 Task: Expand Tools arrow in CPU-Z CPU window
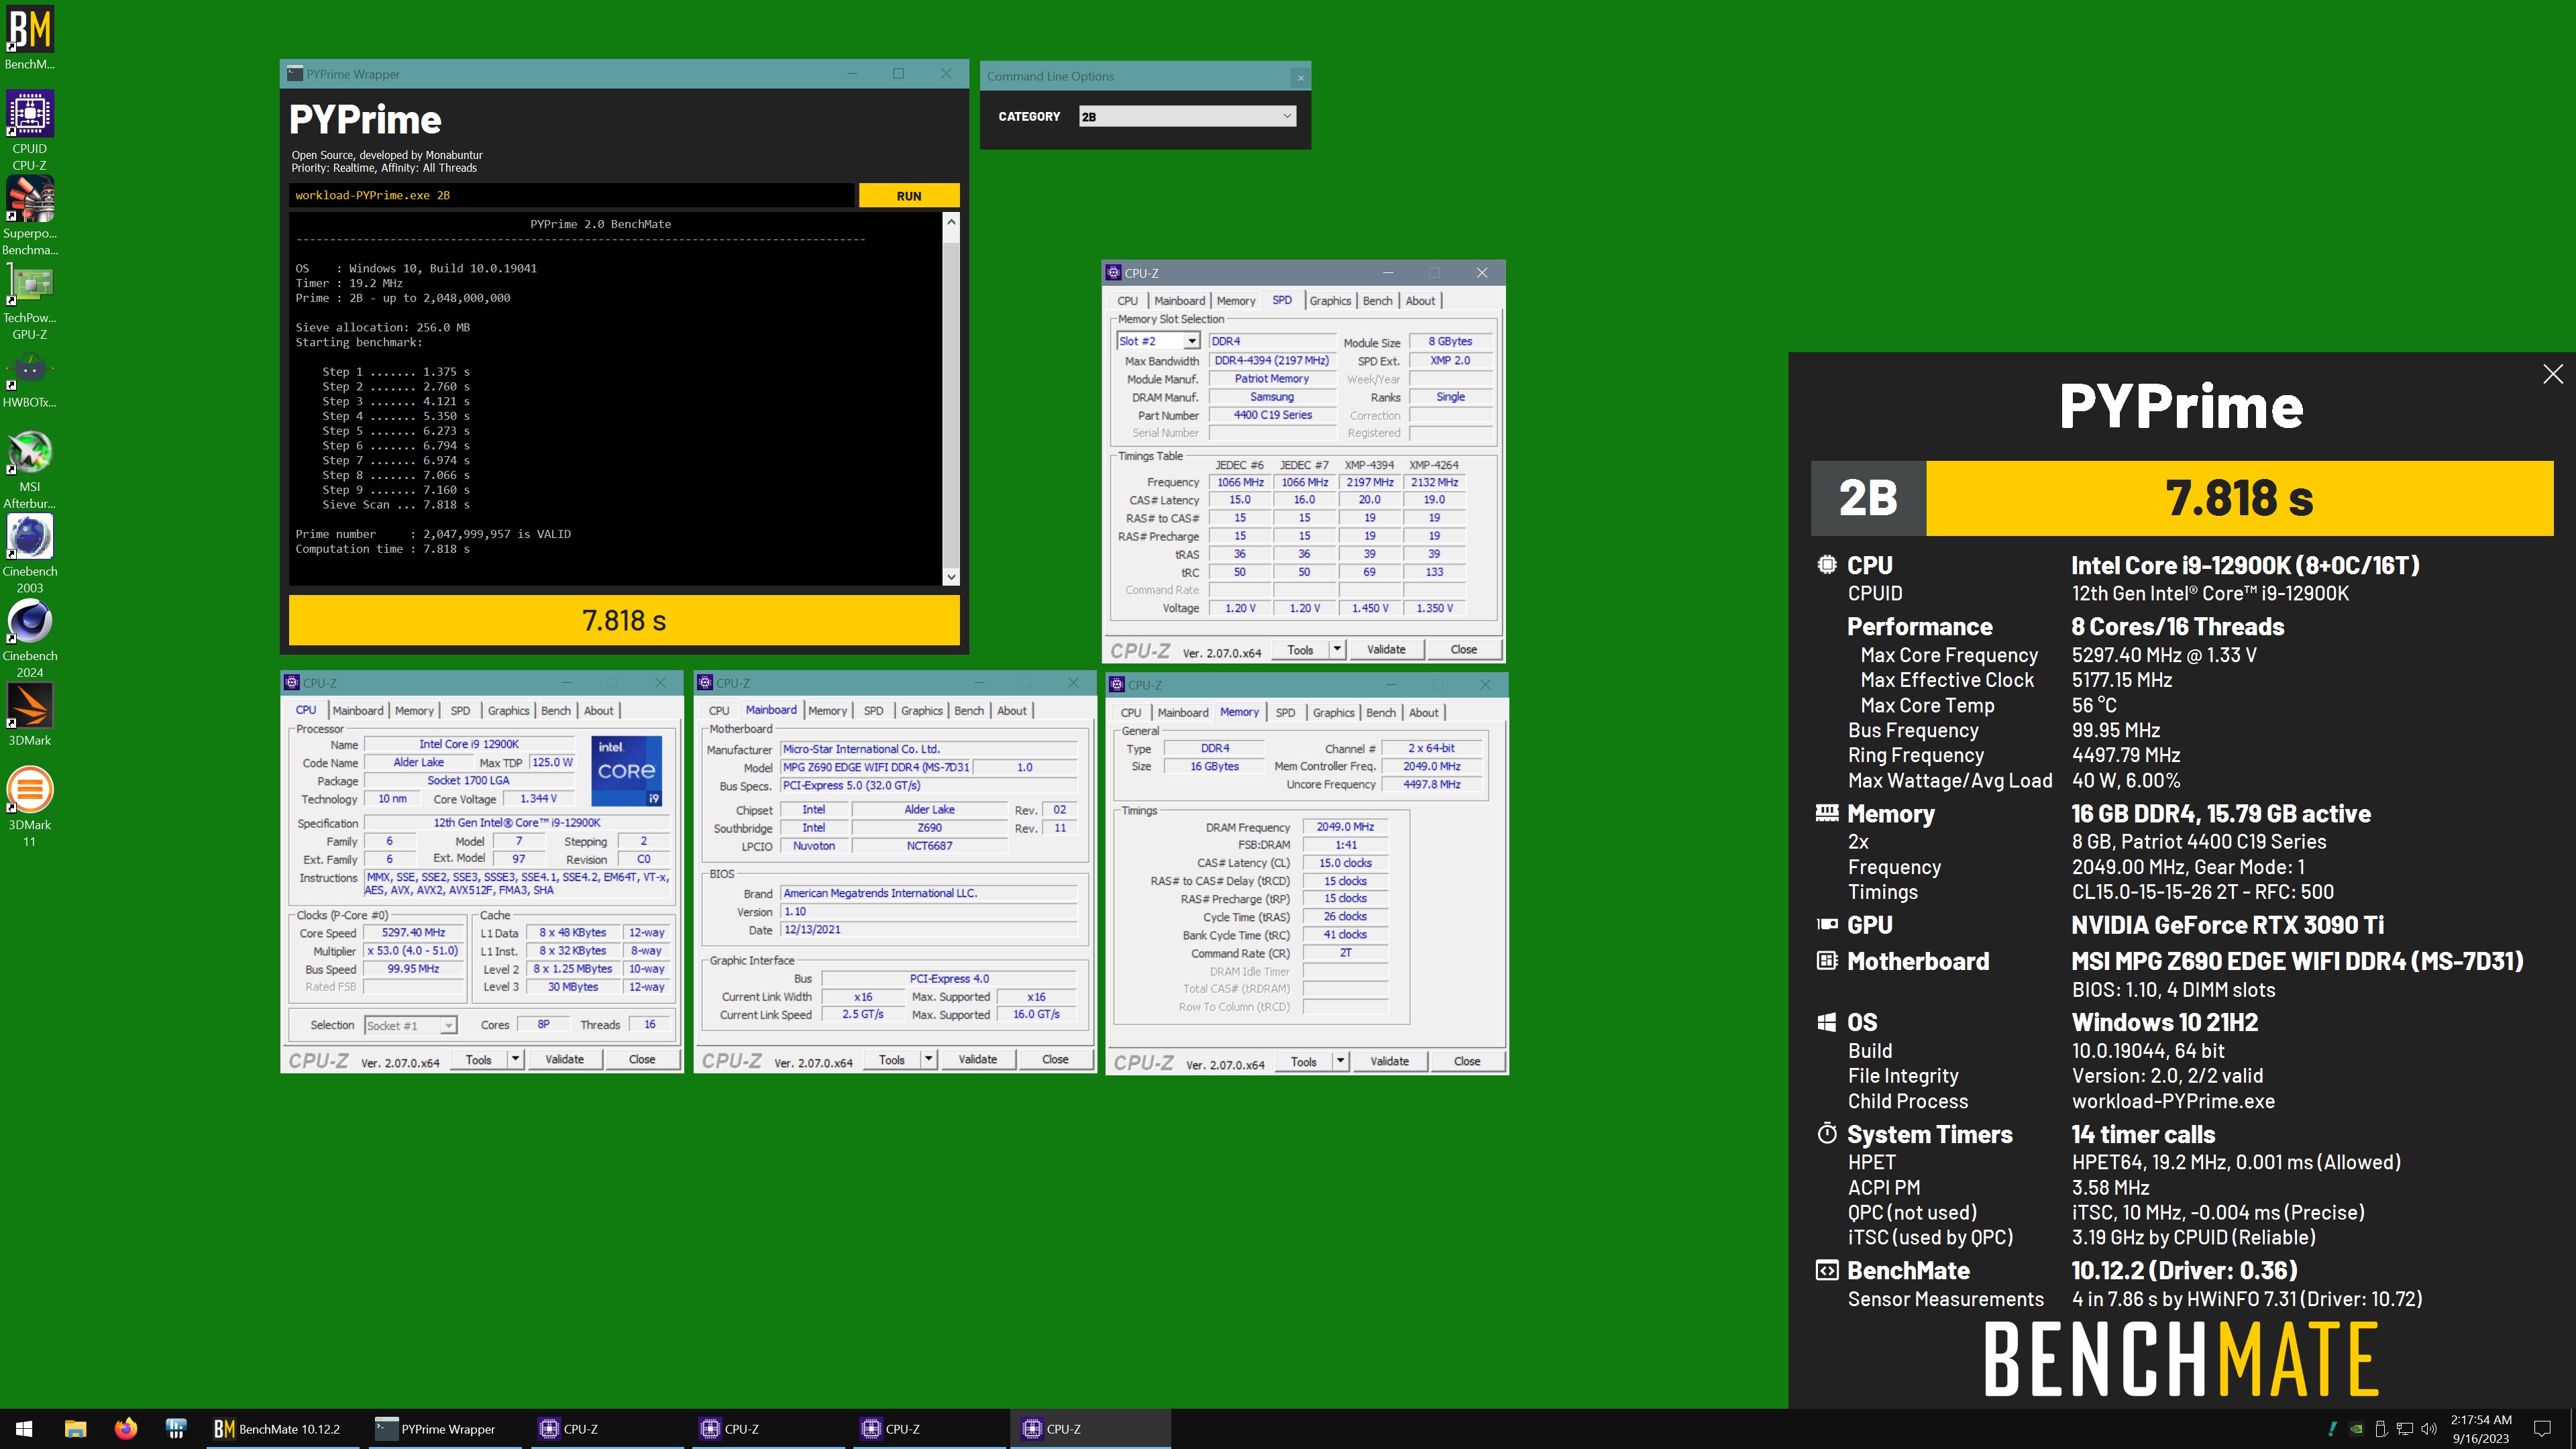point(515,1059)
